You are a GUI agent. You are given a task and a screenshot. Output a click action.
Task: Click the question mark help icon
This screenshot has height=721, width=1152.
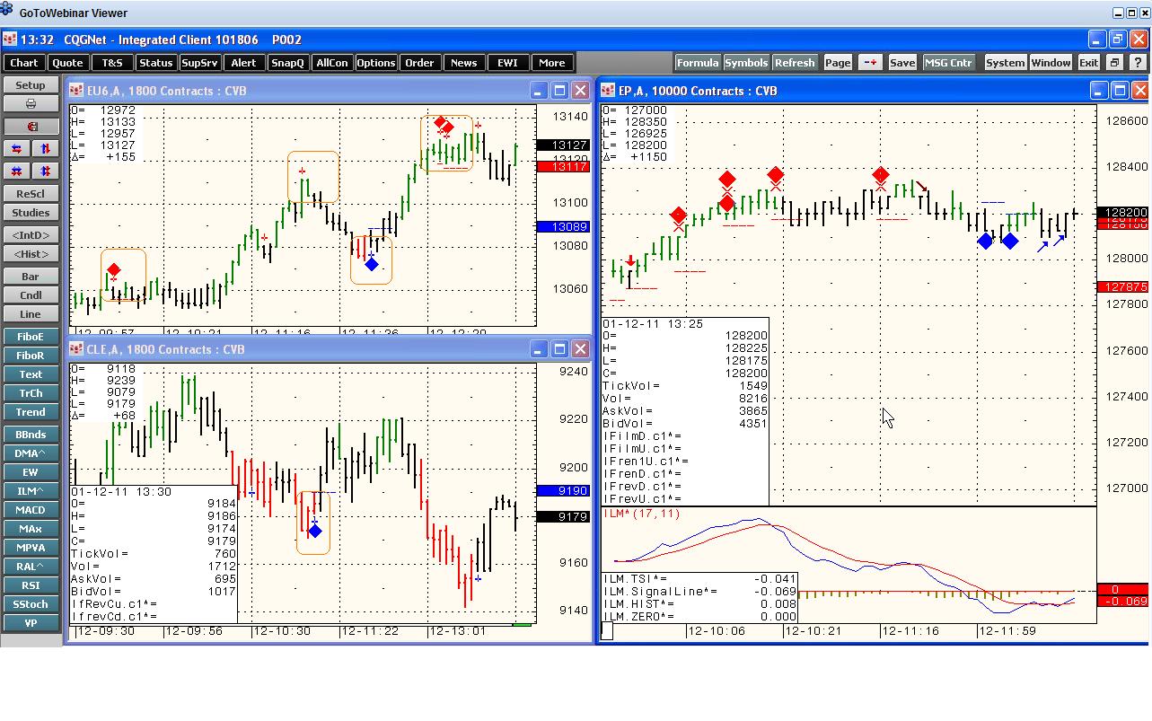[1138, 63]
